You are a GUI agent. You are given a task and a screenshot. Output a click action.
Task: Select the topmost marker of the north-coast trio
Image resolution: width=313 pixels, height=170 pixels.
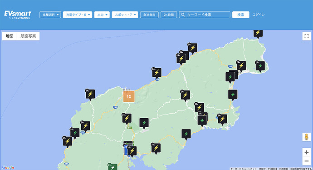(x=192, y=49)
